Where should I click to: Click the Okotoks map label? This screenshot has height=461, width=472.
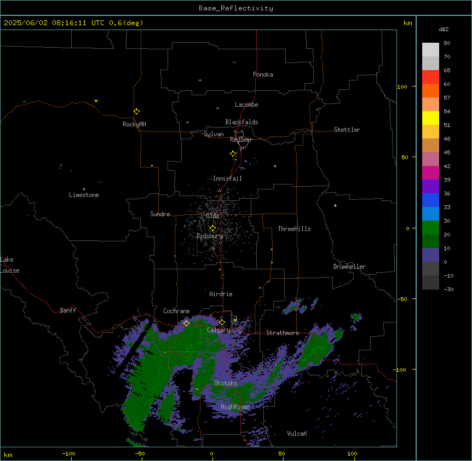coord(226,383)
